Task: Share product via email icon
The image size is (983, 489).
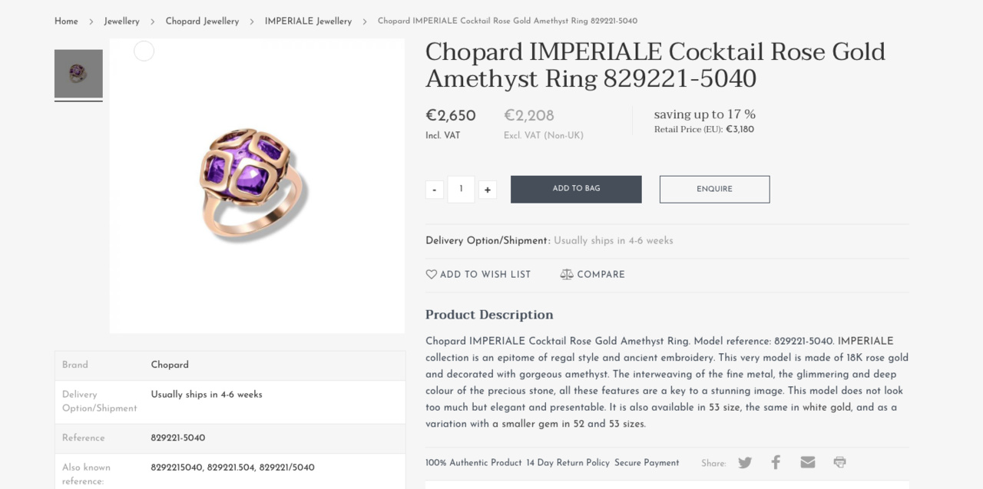Action: click(807, 462)
